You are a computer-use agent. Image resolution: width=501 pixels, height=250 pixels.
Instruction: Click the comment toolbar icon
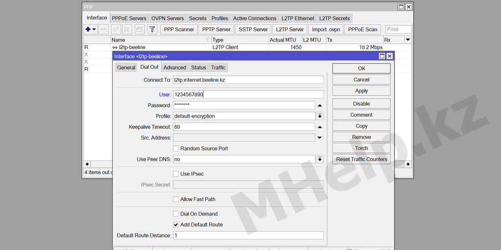coord(139,29)
